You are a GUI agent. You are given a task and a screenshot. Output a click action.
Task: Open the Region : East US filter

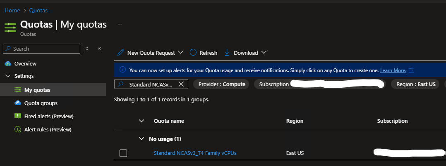pyautogui.click(x=415, y=84)
